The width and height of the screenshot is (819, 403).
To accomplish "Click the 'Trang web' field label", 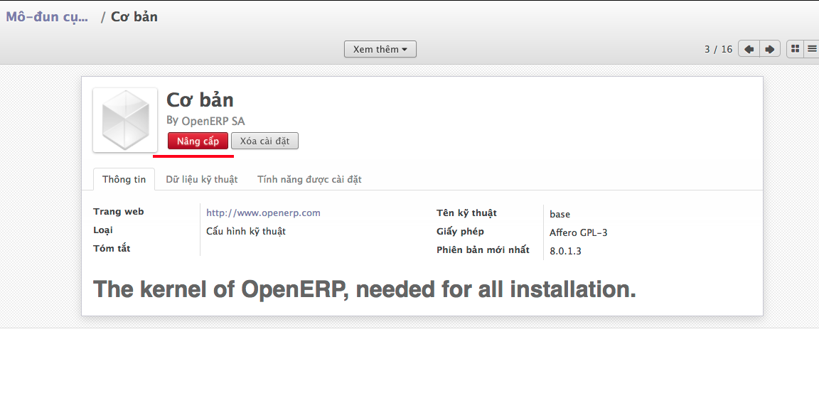I will (119, 211).
